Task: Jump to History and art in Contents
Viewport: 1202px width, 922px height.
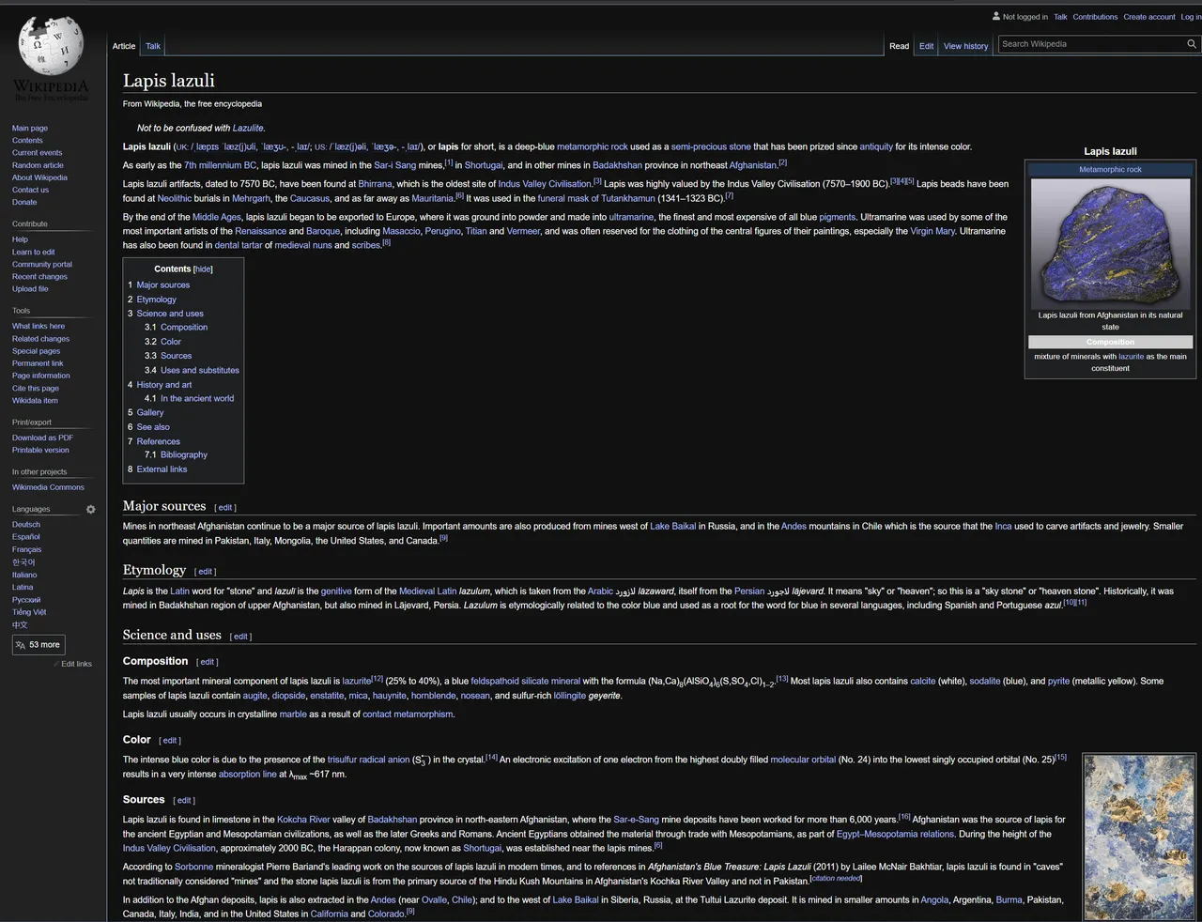Action: [163, 385]
